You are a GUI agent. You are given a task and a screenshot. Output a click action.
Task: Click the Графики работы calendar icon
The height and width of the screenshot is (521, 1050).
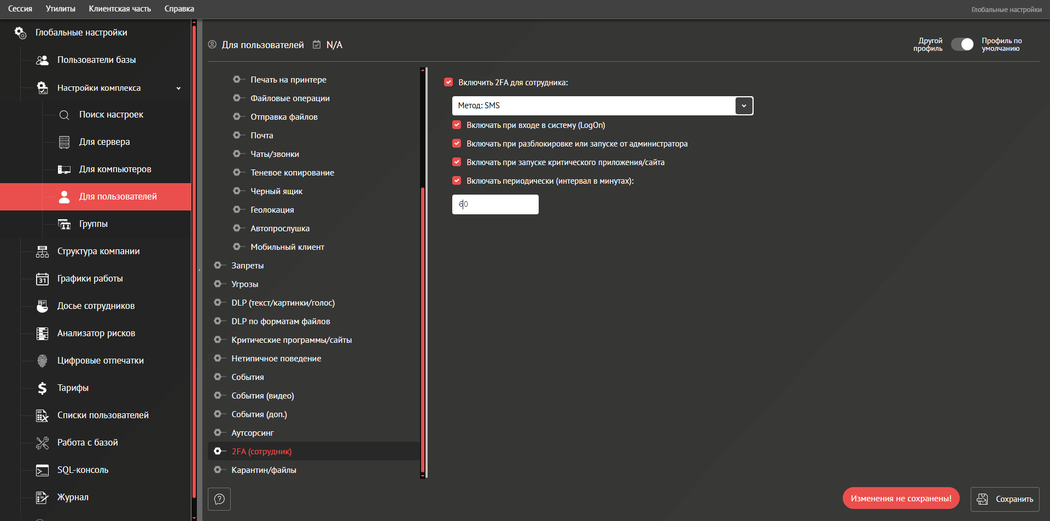[42, 279]
